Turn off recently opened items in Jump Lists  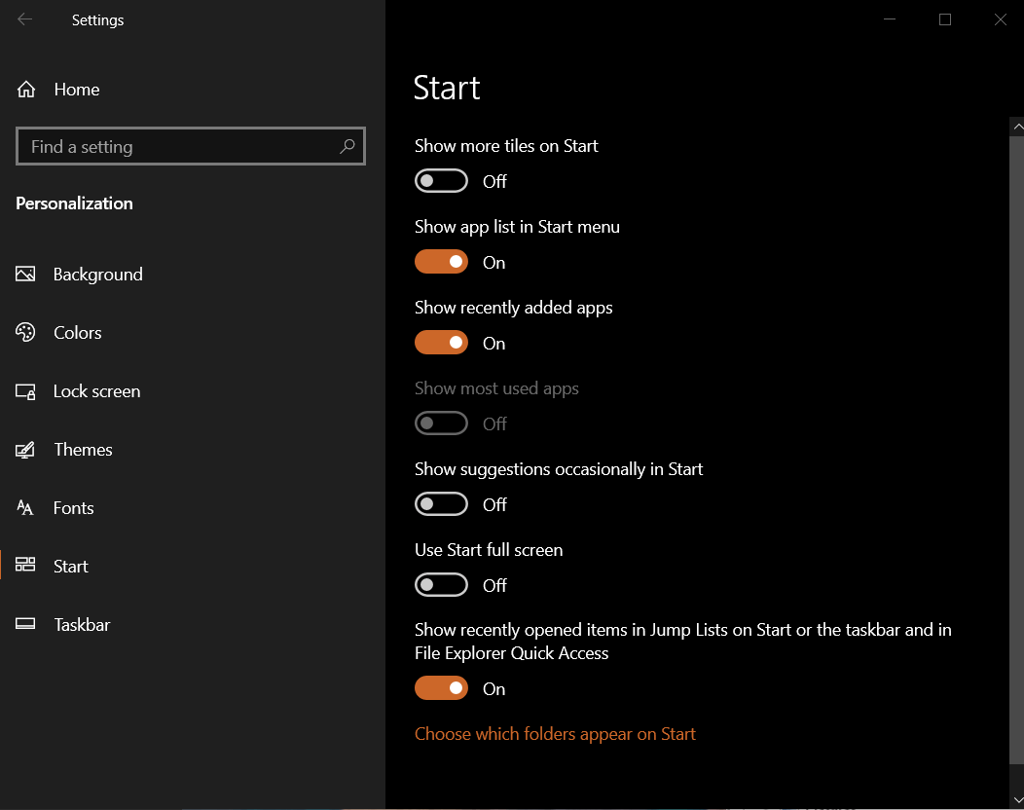click(442, 688)
